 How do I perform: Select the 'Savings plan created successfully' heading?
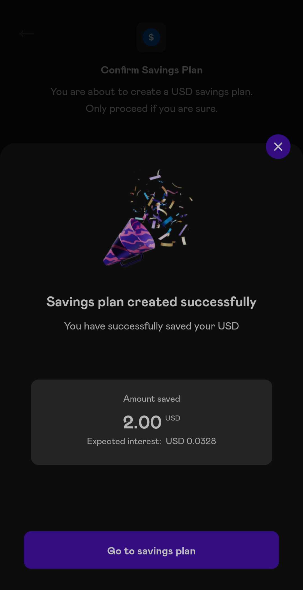151,302
